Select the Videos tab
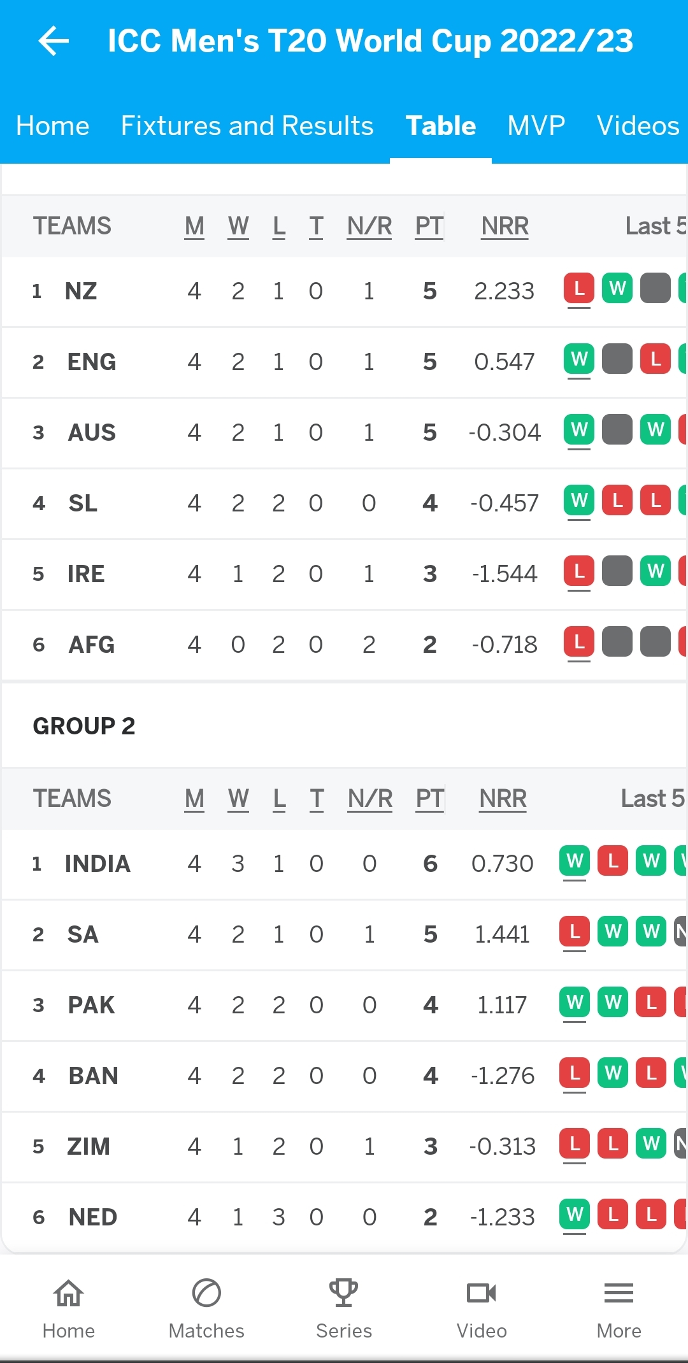The image size is (688, 1363). pos(638,125)
